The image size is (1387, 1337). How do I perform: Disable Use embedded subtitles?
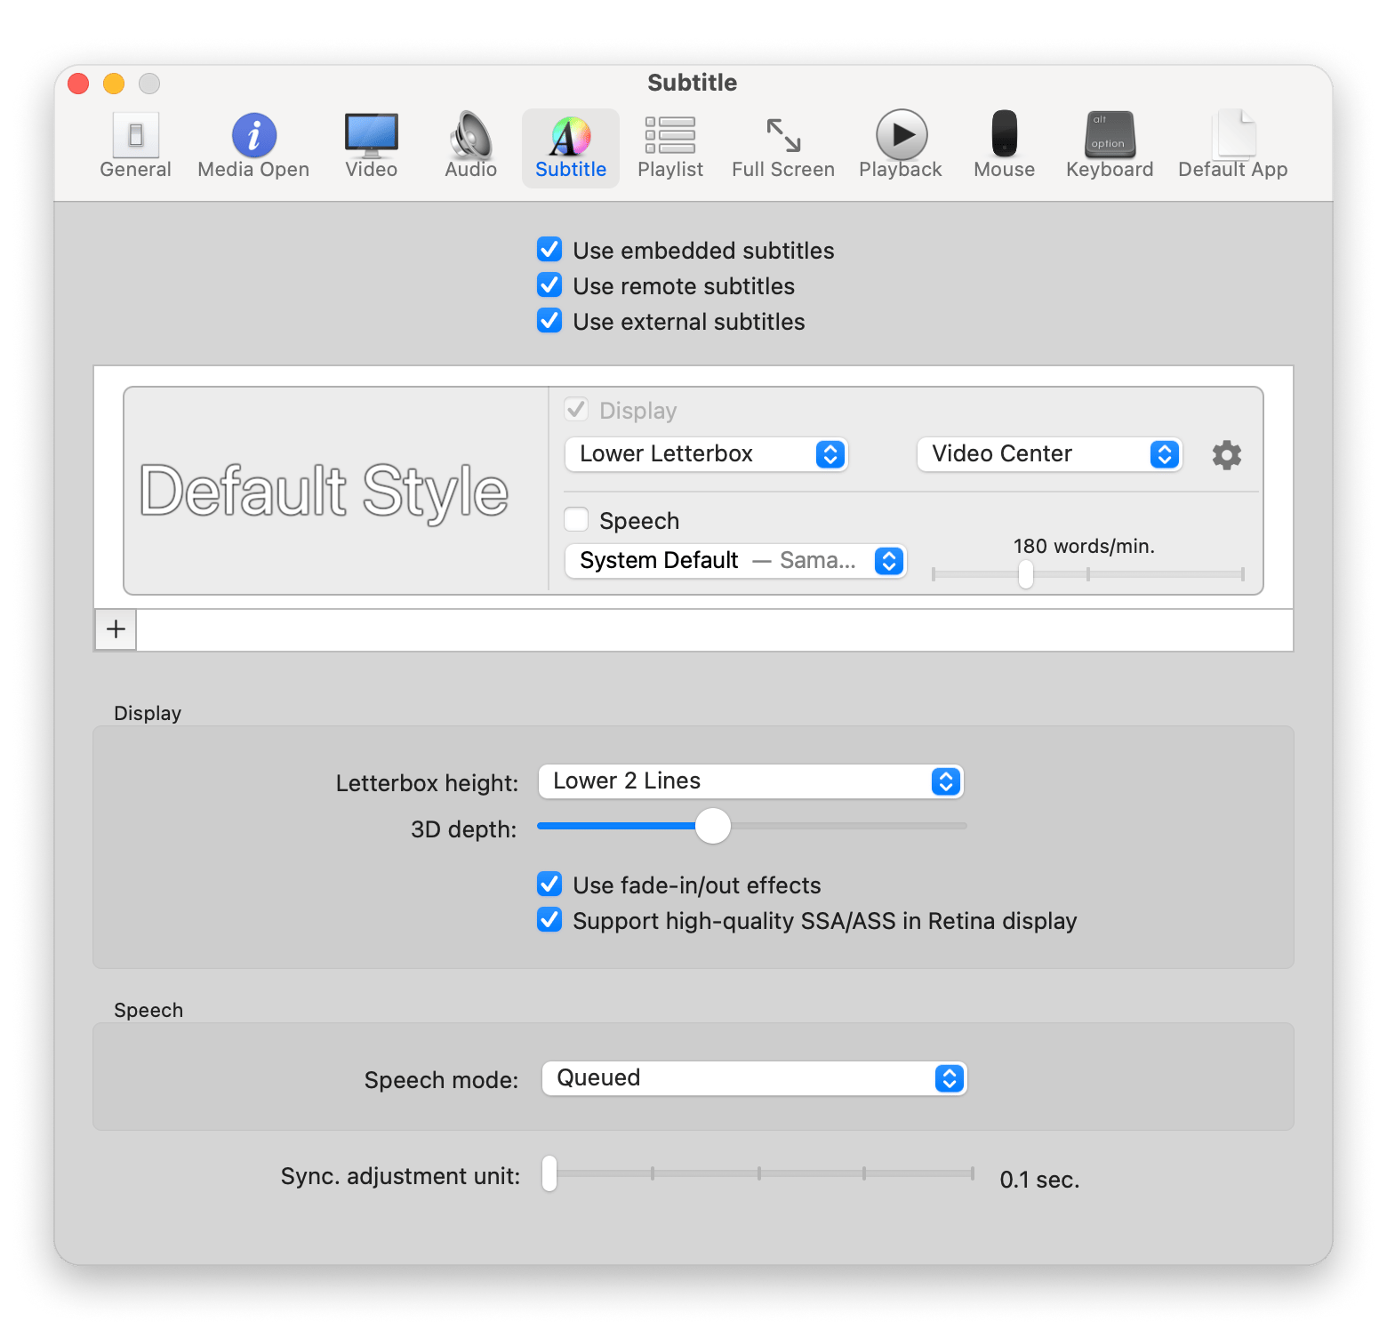pyautogui.click(x=549, y=250)
